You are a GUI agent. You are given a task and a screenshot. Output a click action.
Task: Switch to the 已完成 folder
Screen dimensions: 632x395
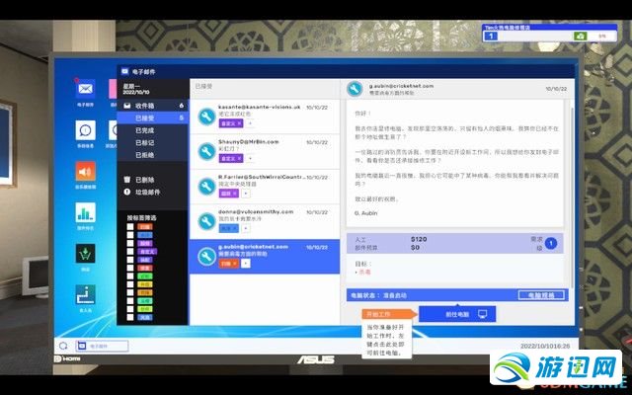(x=145, y=129)
